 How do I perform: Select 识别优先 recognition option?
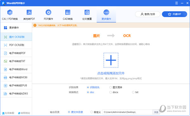point(93,87)
